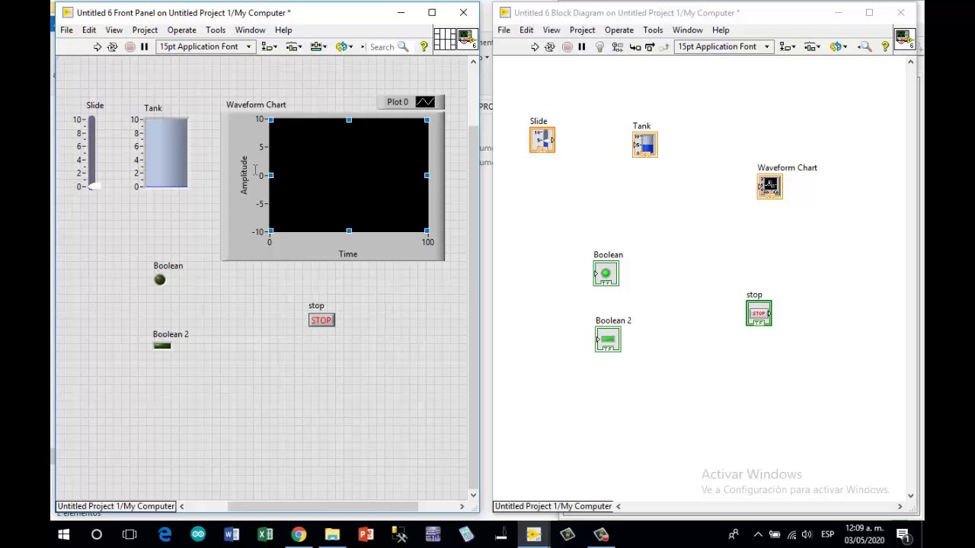Toggle Retain Wire Values button
975x548 pixels.
coord(617,47)
